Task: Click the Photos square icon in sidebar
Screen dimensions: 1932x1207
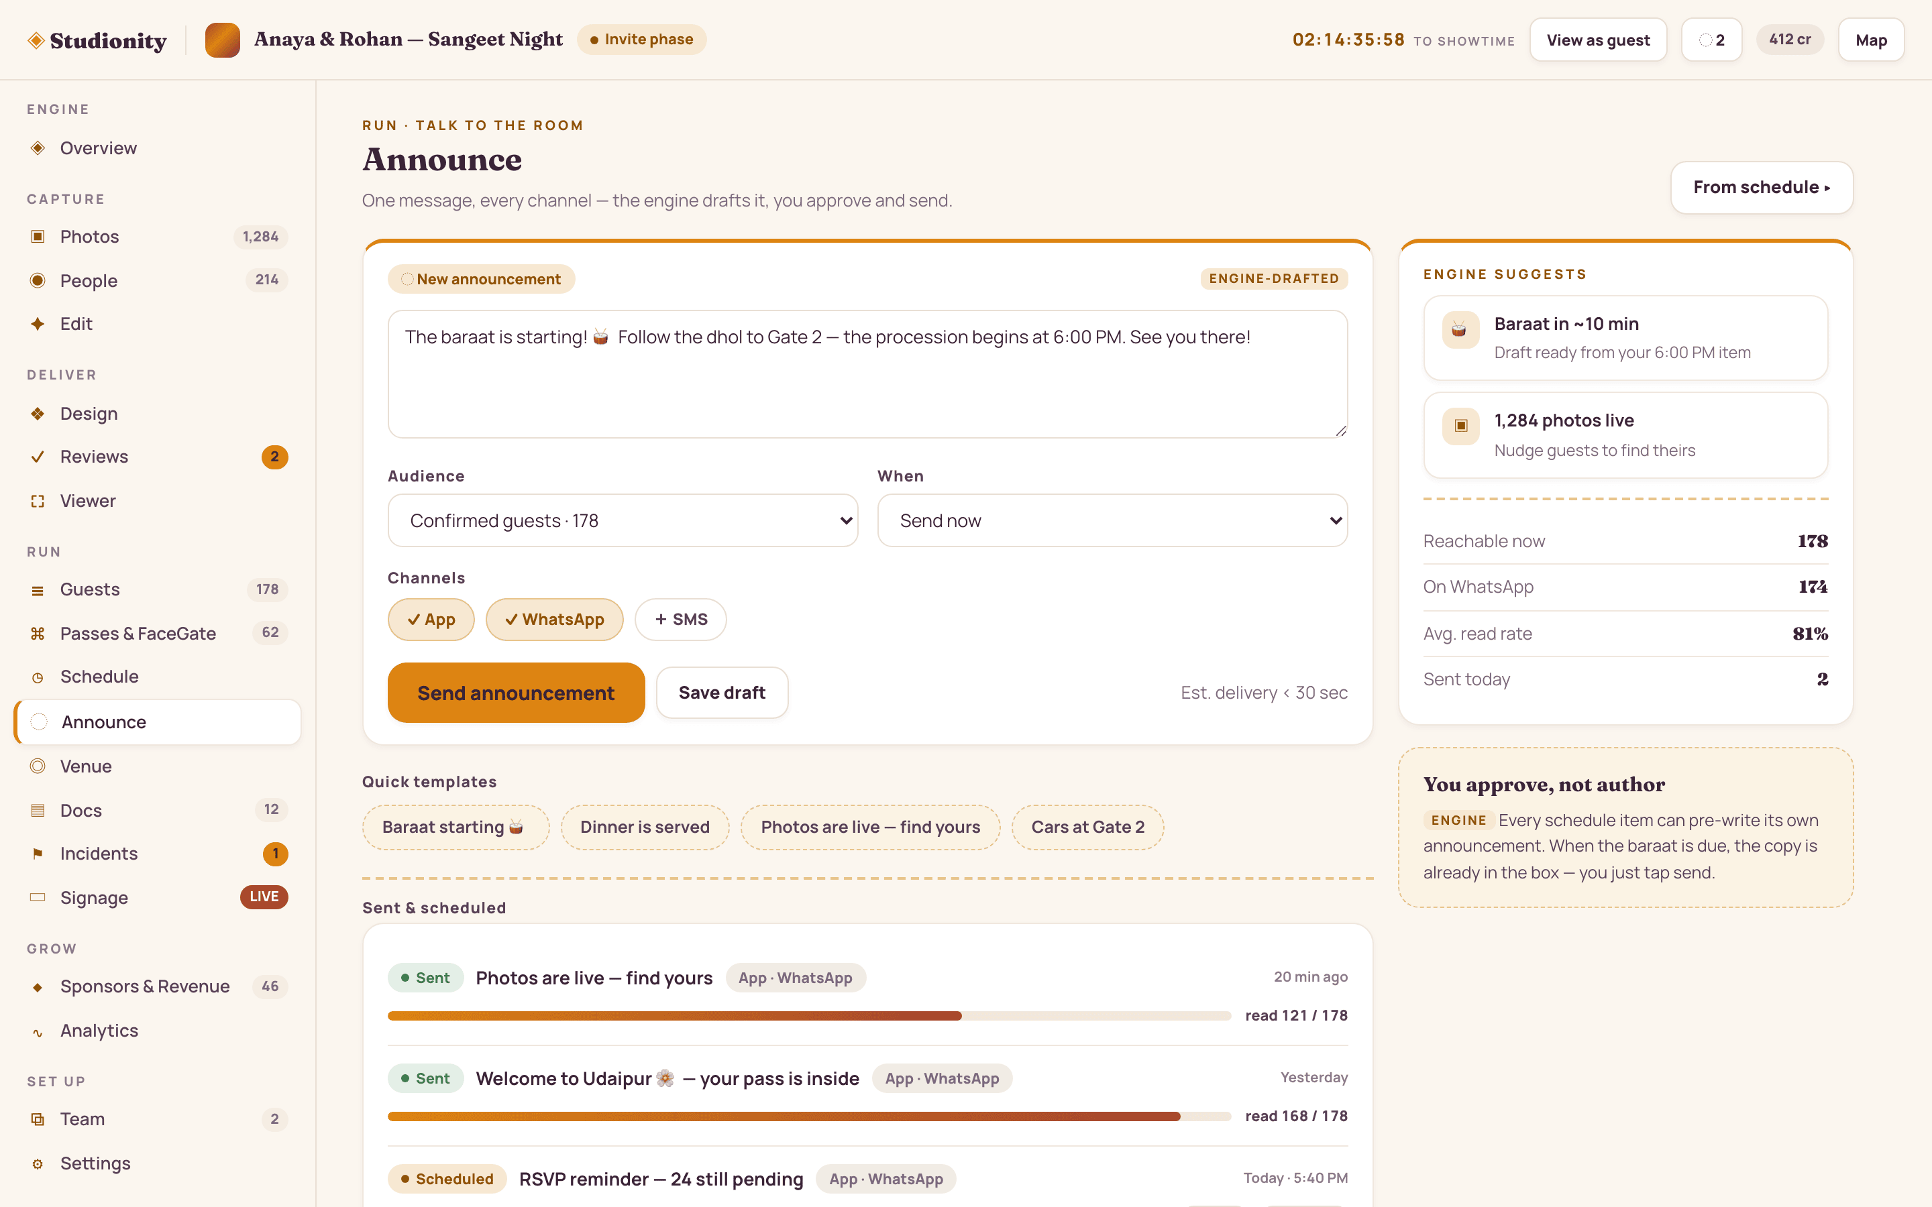Action: tap(38, 236)
